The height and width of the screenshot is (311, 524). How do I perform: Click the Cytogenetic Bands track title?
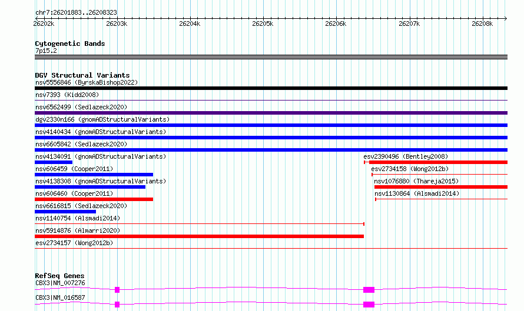pyautogui.click(x=70, y=44)
